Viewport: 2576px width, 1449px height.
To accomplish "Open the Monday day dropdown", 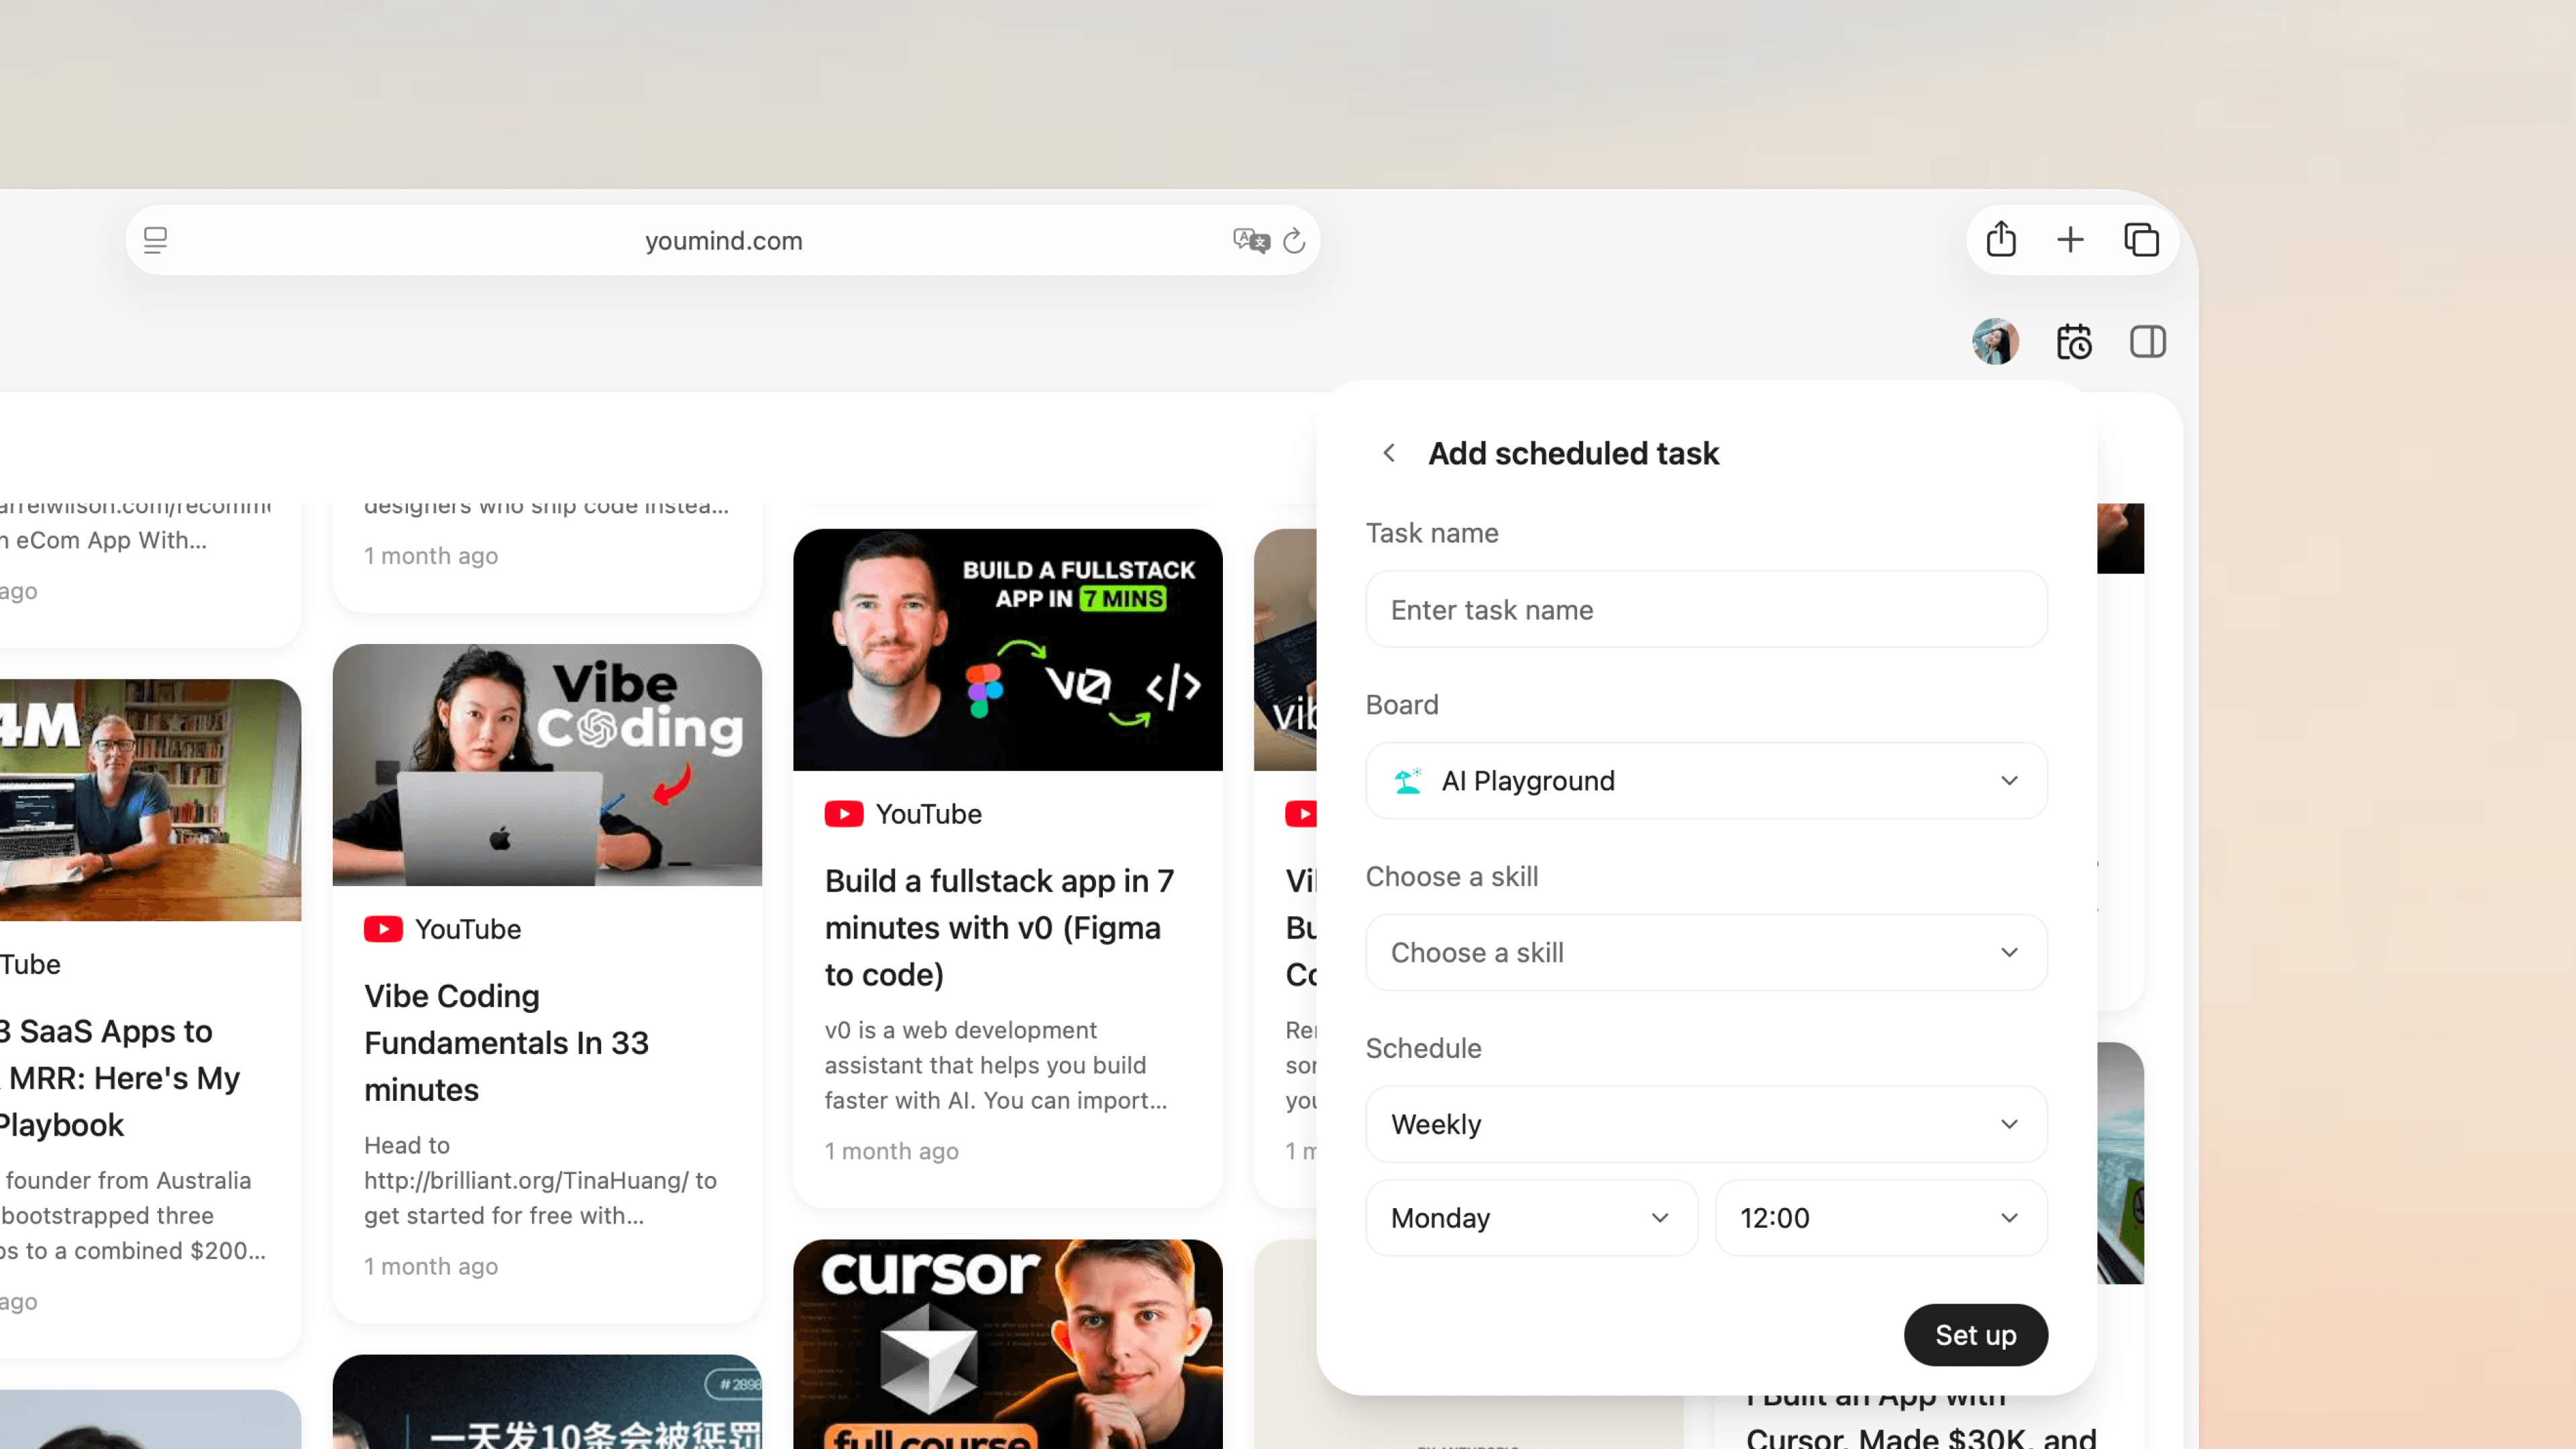I will [x=1531, y=1218].
